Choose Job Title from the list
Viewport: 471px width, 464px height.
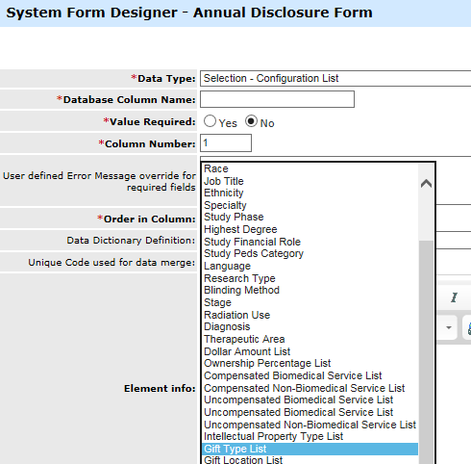[x=310, y=181]
